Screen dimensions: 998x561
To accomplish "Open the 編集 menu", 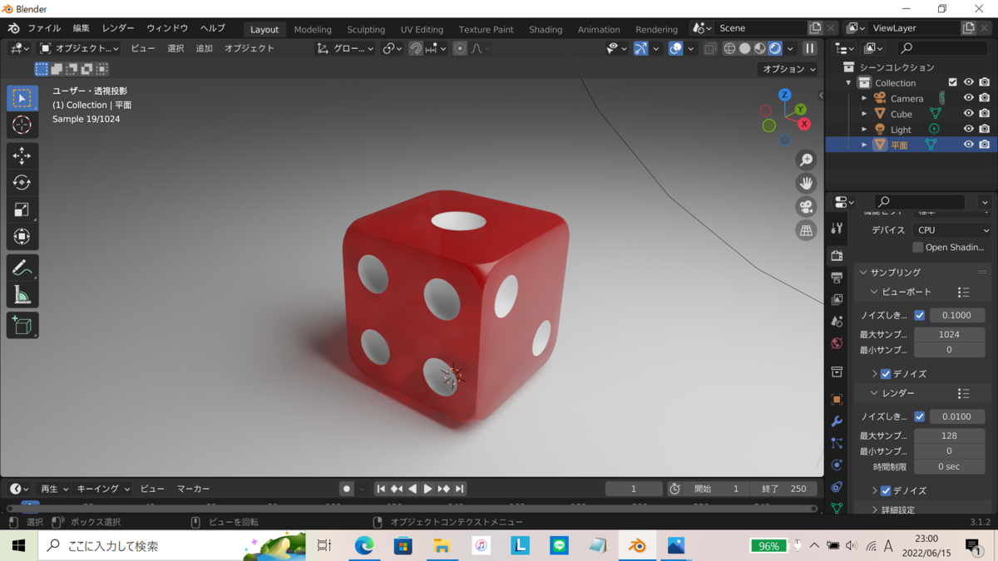I will pyautogui.click(x=81, y=28).
